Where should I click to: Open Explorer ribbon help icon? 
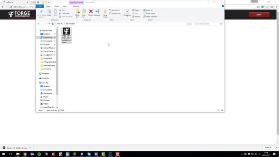(223, 6)
